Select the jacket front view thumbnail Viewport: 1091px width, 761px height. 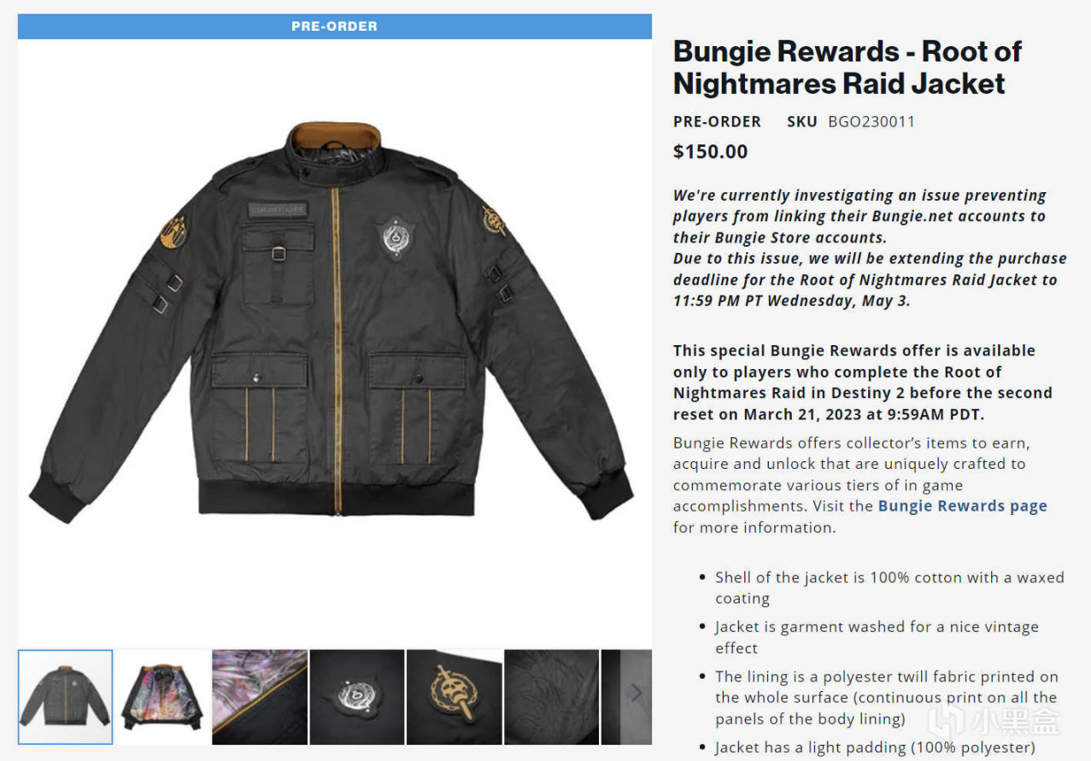(x=66, y=696)
